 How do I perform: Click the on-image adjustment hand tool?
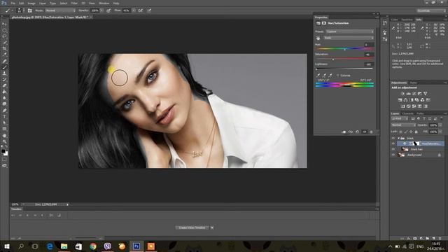tap(318, 38)
